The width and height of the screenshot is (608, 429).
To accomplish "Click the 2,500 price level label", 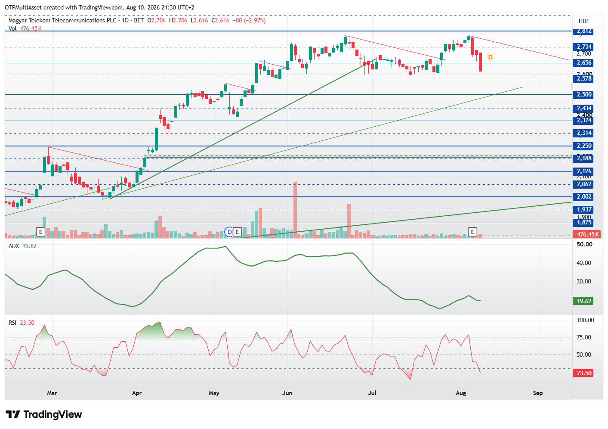I will tap(584, 95).
